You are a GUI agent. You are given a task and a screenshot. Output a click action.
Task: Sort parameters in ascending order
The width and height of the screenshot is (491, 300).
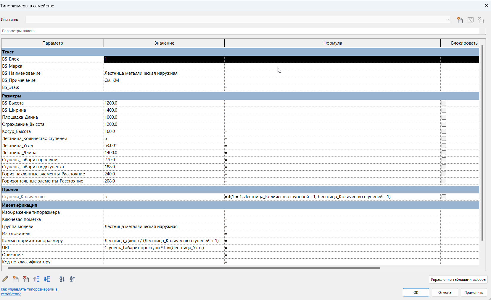62,279
